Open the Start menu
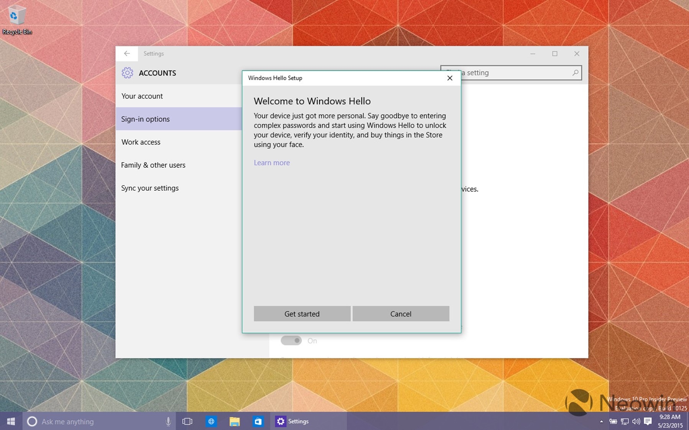This screenshot has height=430, width=689. point(11,421)
